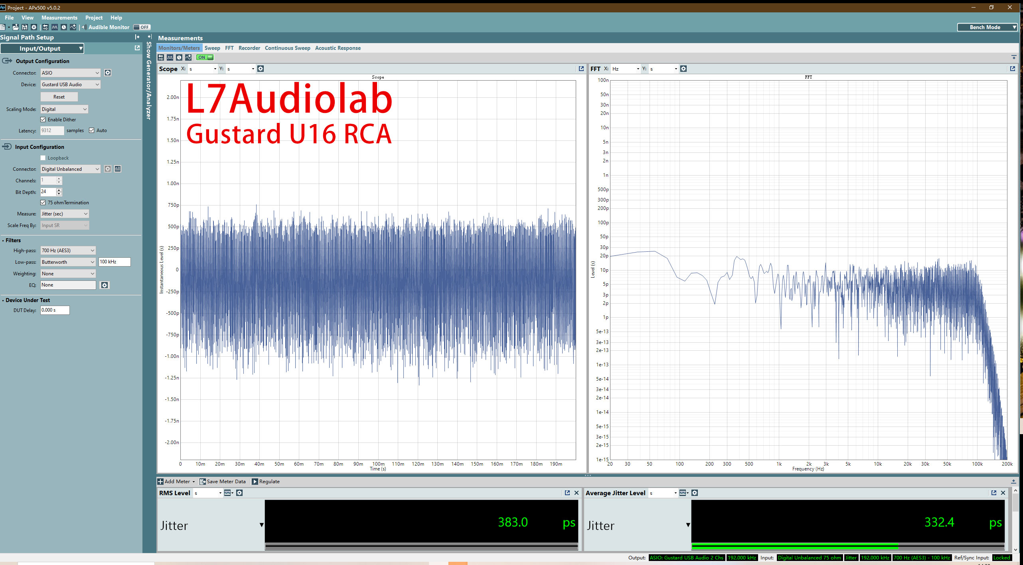Click signal path arrows icon in main toolbar
This screenshot has height=565, width=1023.
45,27
